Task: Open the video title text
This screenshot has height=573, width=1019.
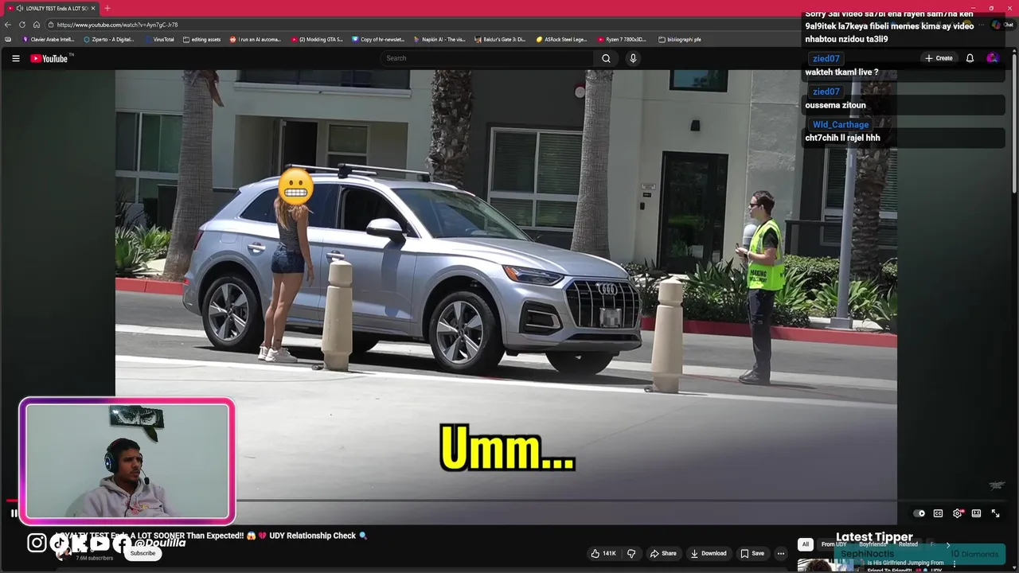Action: pyautogui.click(x=211, y=536)
